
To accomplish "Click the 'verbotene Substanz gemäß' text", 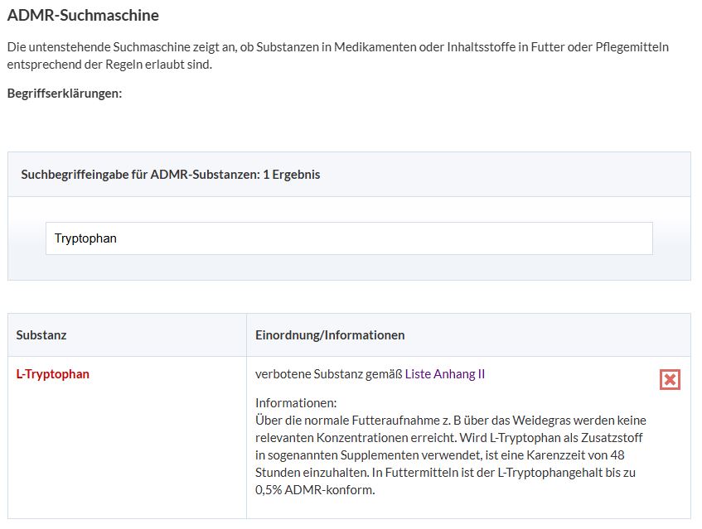I will point(329,374).
